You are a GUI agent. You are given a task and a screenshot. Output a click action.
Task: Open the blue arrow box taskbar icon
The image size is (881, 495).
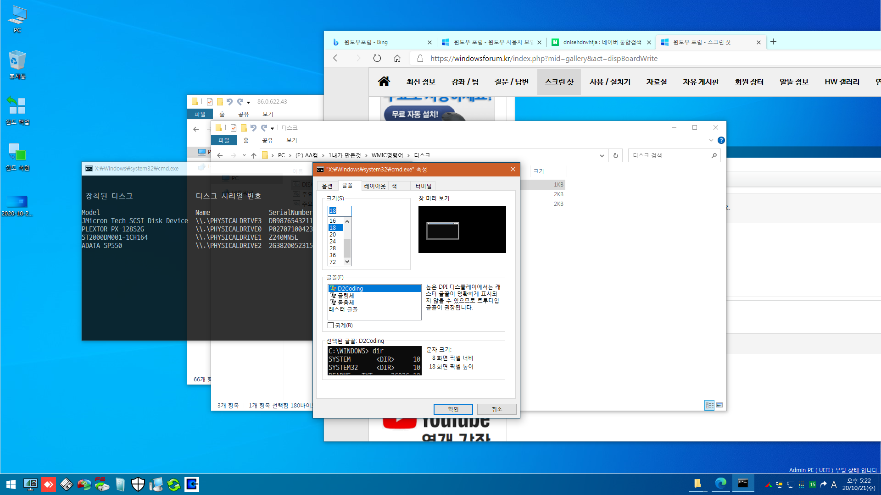coord(191,484)
